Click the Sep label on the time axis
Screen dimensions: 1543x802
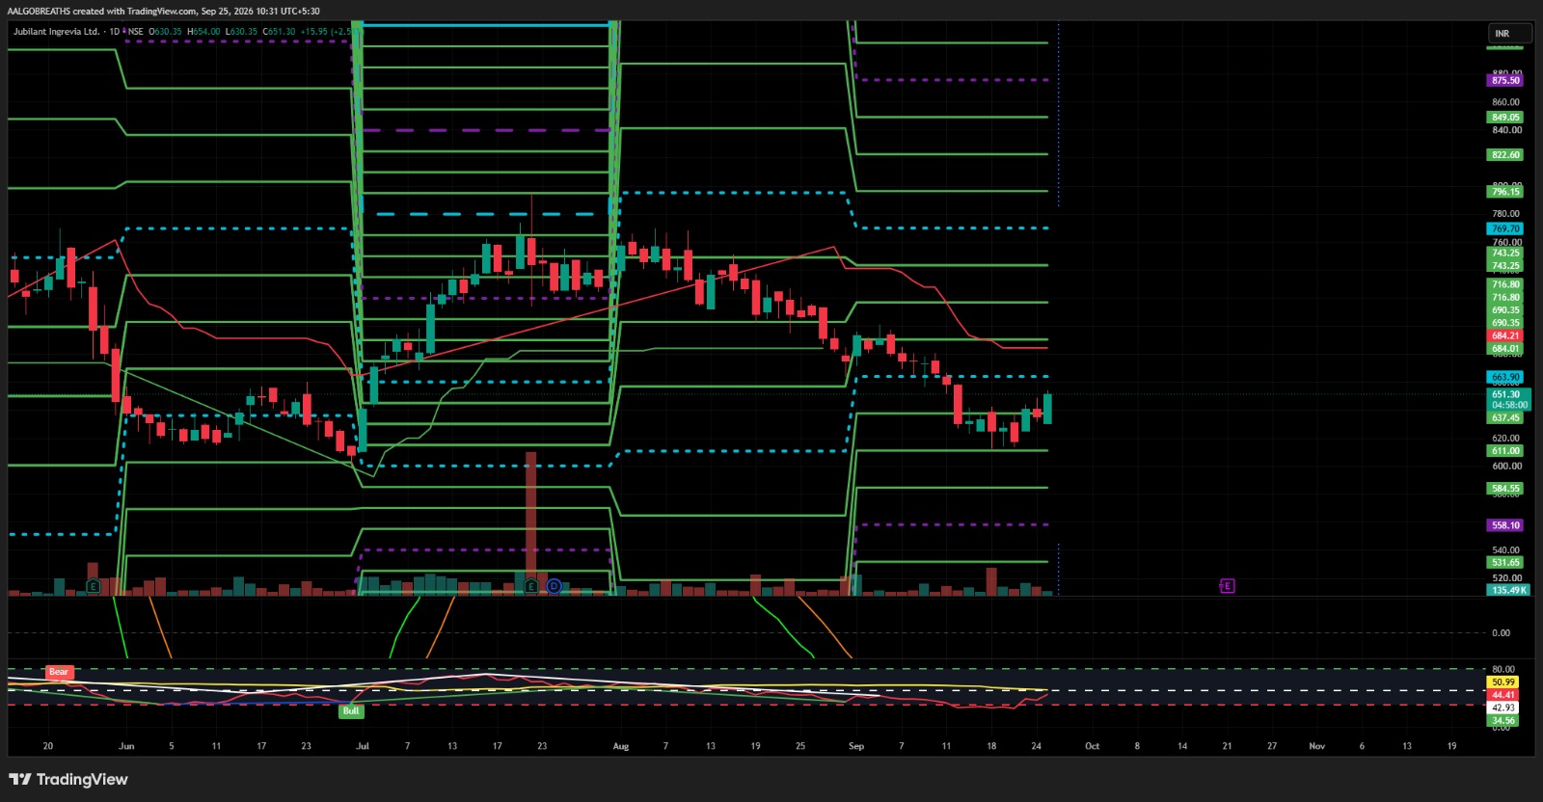856,746
